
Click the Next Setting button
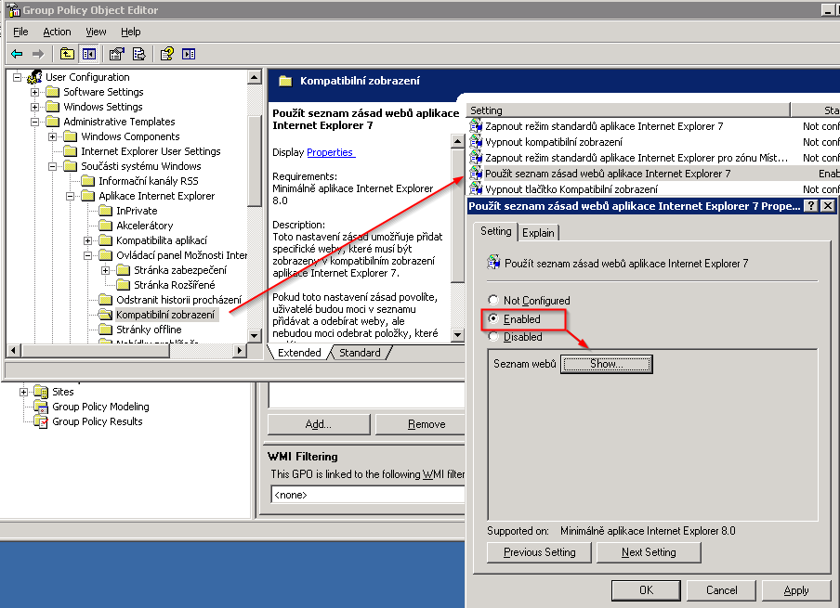[x=649, y=552]
